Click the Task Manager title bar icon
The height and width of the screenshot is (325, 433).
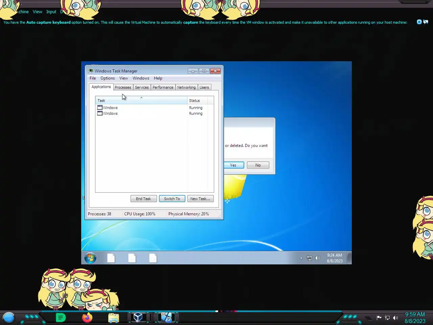(91, 71)
